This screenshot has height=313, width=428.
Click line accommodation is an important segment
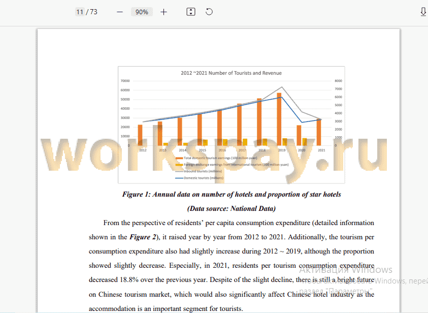coord(166,308)
